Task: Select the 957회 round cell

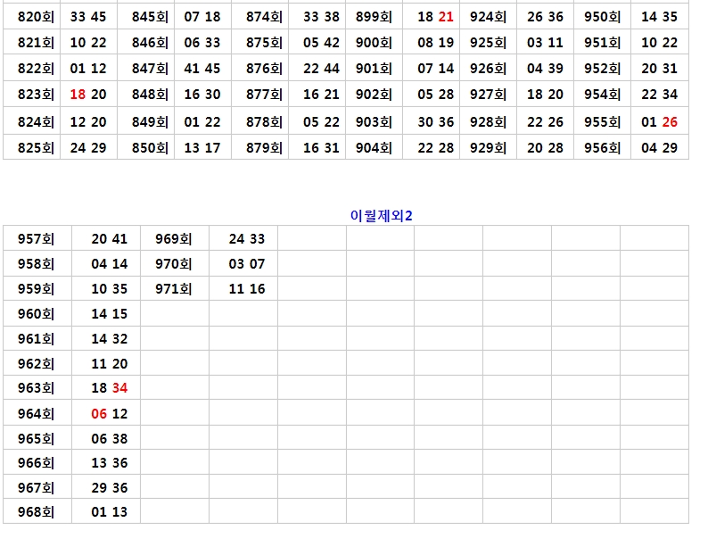Action: [x=36, y=238]
